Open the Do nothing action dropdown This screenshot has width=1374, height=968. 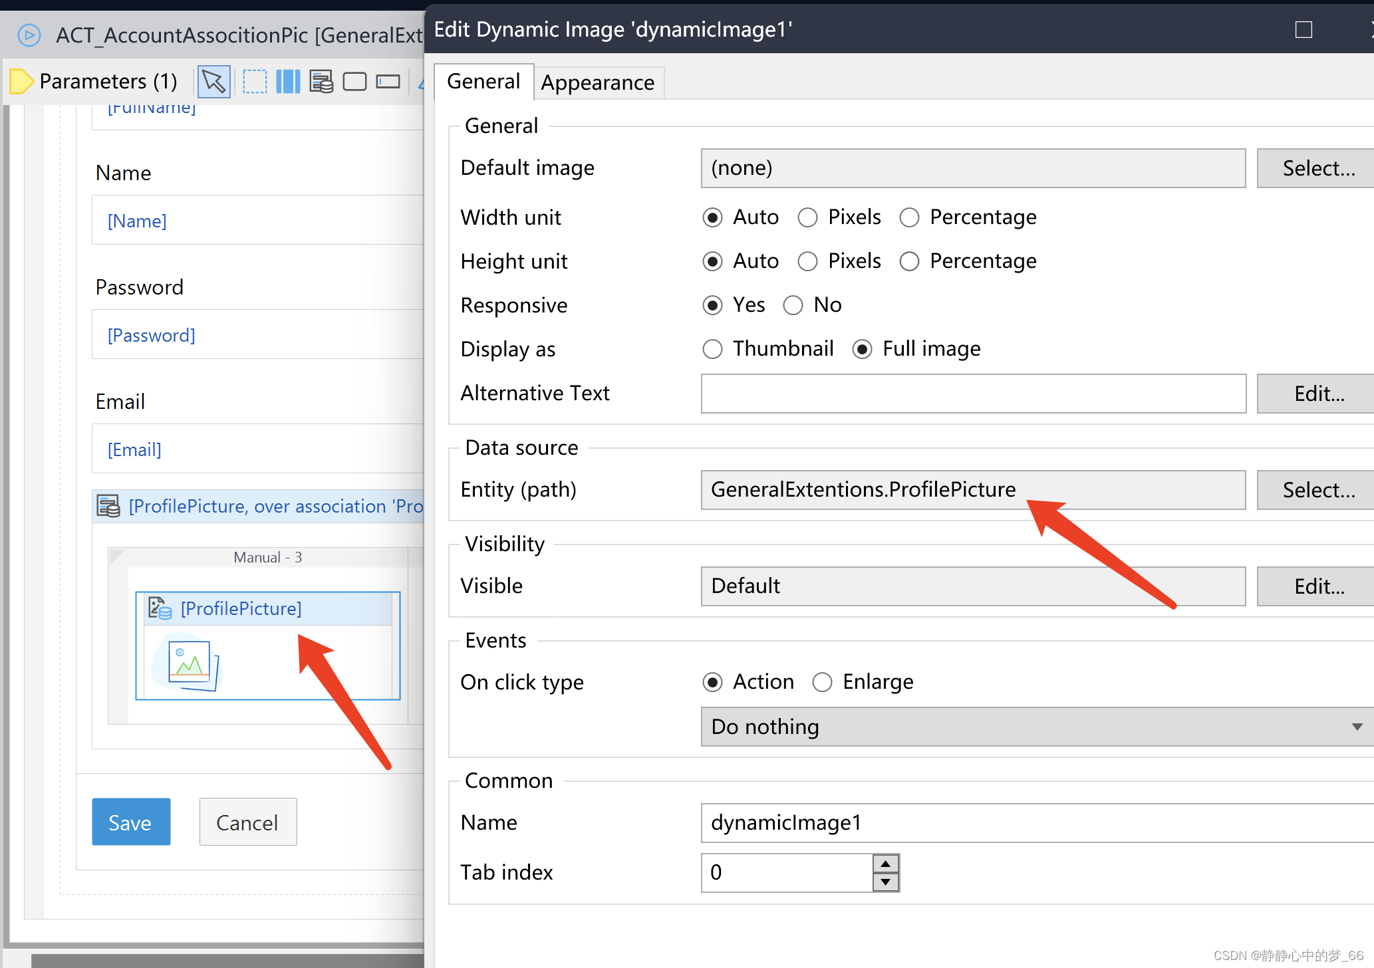(x=1036, y=727)
